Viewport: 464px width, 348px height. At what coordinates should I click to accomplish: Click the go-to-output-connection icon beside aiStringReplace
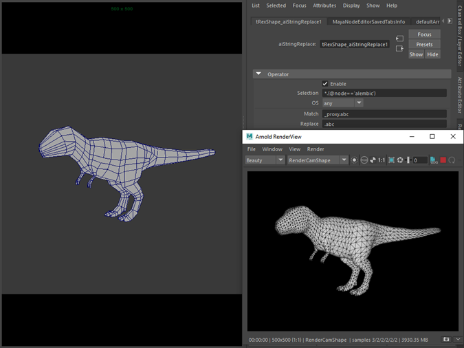point(399,49)
